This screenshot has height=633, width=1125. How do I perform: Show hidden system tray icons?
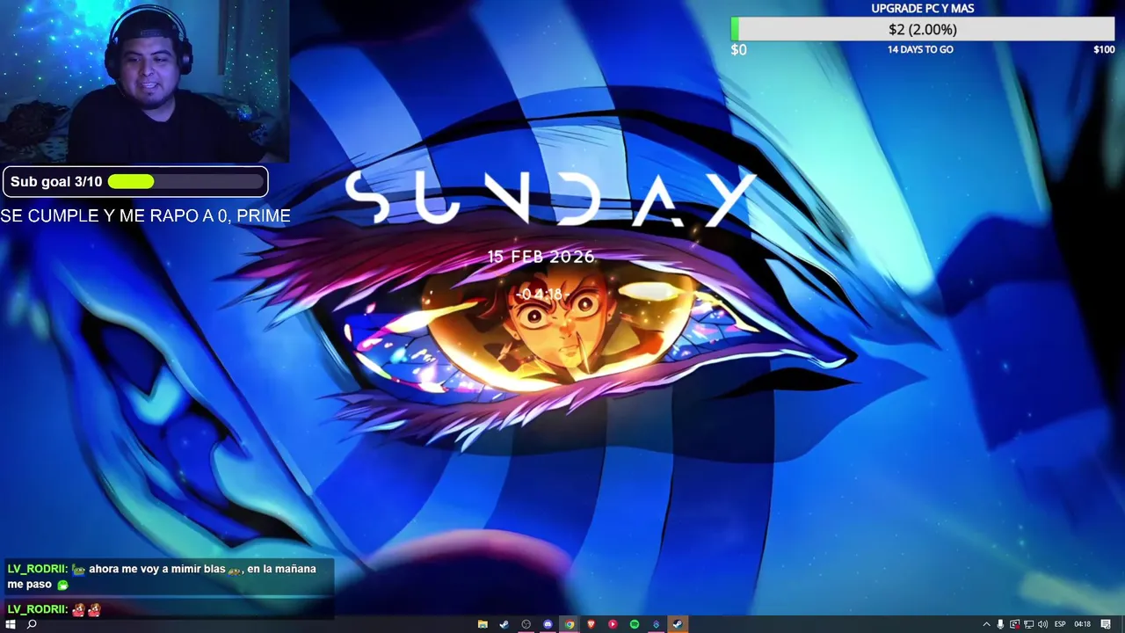tap(986, 624)
